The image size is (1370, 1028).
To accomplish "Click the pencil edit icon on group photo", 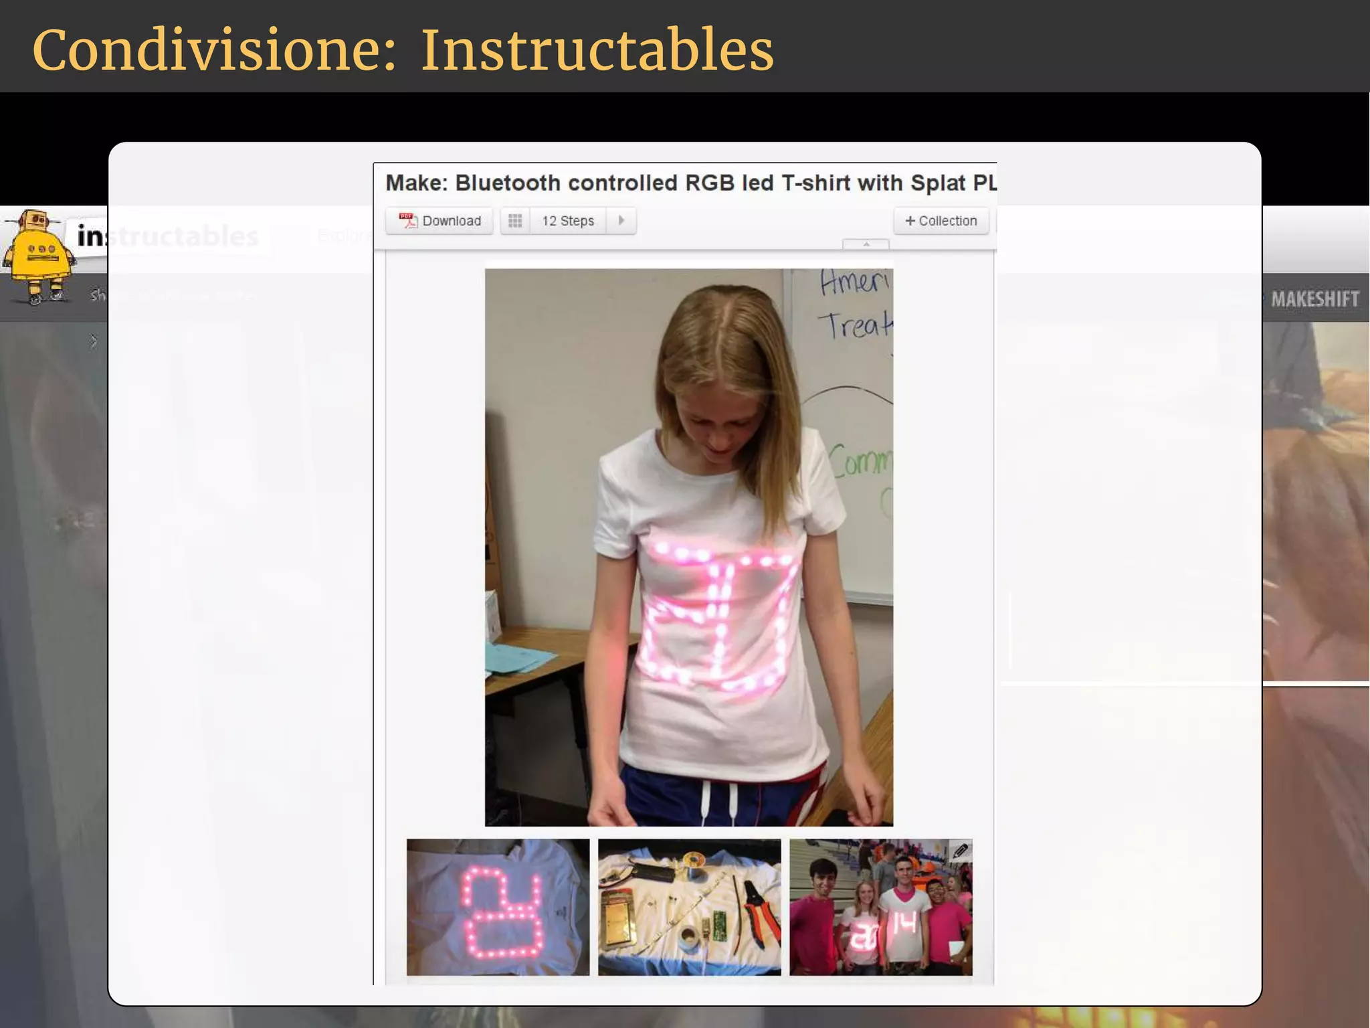I will click(961, 851).
